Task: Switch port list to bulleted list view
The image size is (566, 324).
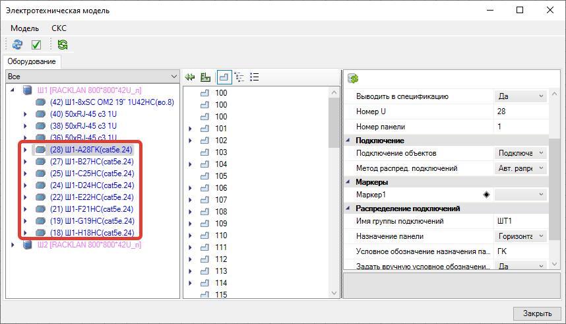Action: [255, 77]
